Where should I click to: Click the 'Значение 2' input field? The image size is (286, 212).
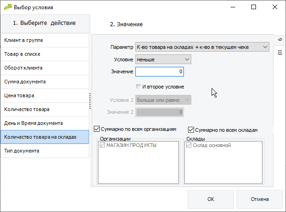coord(159,112)
